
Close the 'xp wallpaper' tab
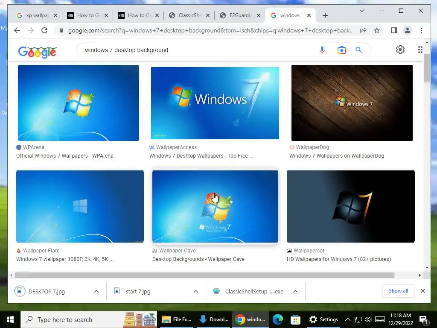pyautogui.click(x=55, y=15)
